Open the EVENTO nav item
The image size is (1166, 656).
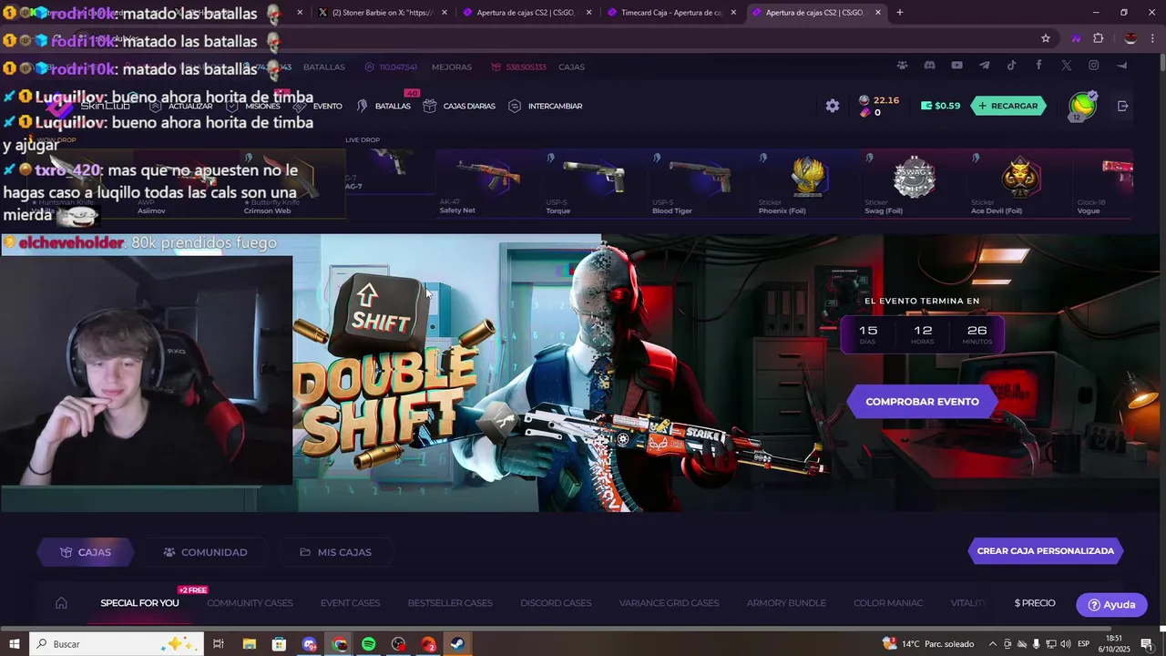[x=318, y=106]
